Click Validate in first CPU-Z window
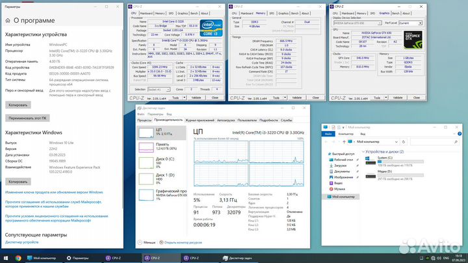This screenshot has height=263, width=468. (x=196, y=97)
